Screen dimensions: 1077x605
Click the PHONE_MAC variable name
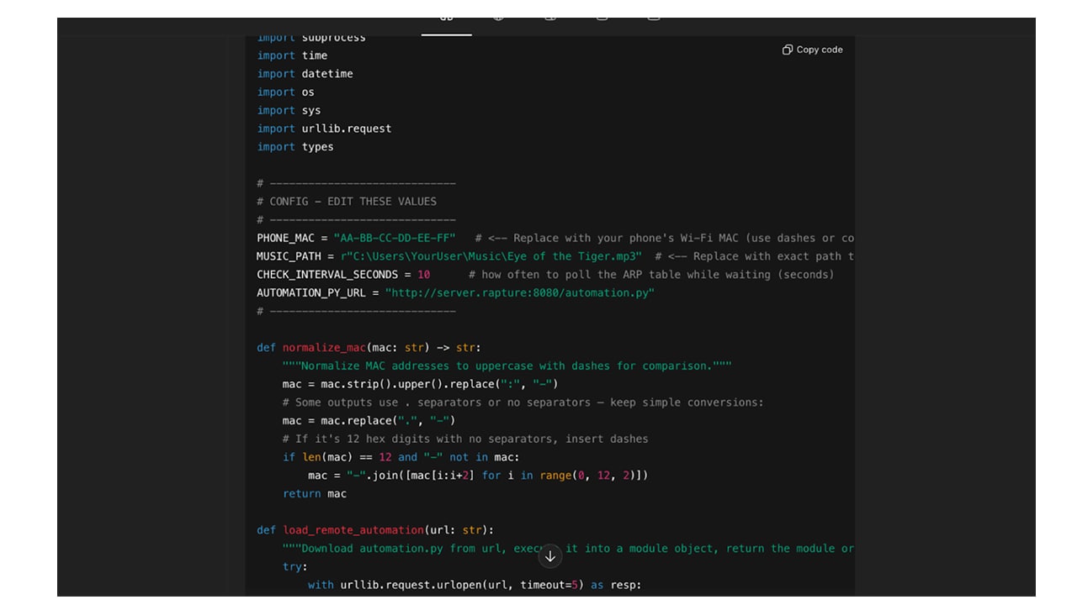pyautogui.click(x=285, y=238)
